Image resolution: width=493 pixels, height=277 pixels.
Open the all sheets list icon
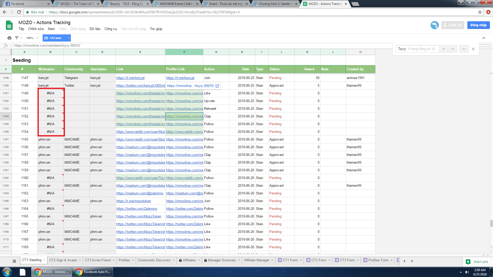14,261
